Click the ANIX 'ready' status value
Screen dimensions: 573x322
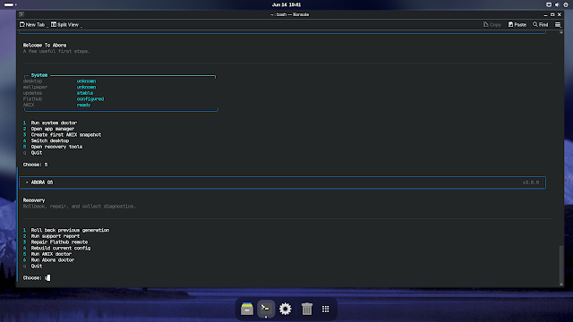(83, 105)
